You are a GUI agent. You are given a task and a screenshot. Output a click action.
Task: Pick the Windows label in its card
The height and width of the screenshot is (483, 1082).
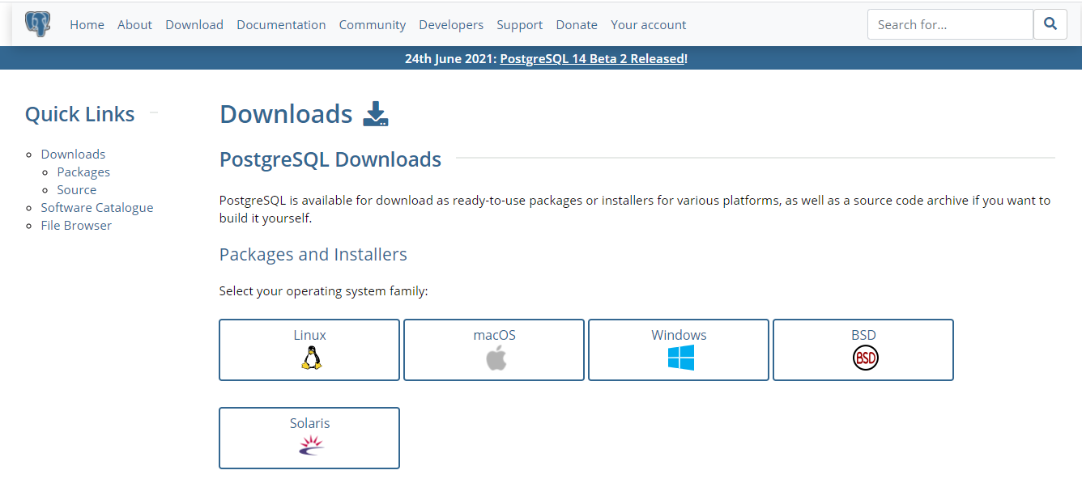(679, 335)
